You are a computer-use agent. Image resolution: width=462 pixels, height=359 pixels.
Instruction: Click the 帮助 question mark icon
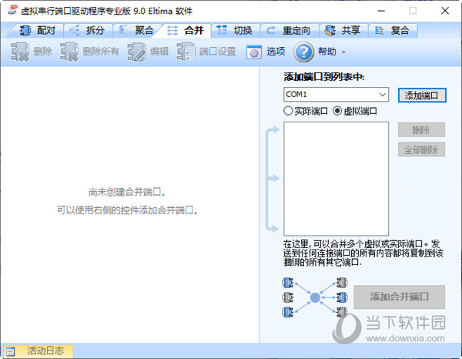tap(304, 52)
